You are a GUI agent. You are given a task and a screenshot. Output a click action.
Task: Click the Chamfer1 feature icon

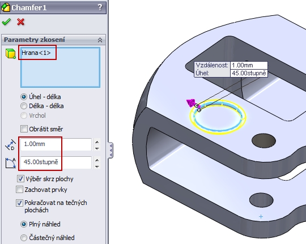(6, 7)
